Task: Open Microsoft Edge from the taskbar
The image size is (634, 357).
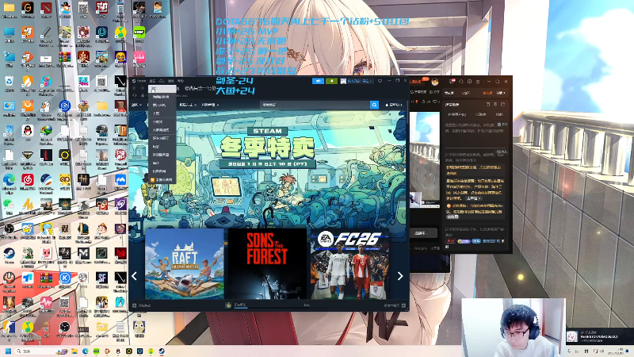Action: point(86,351)
